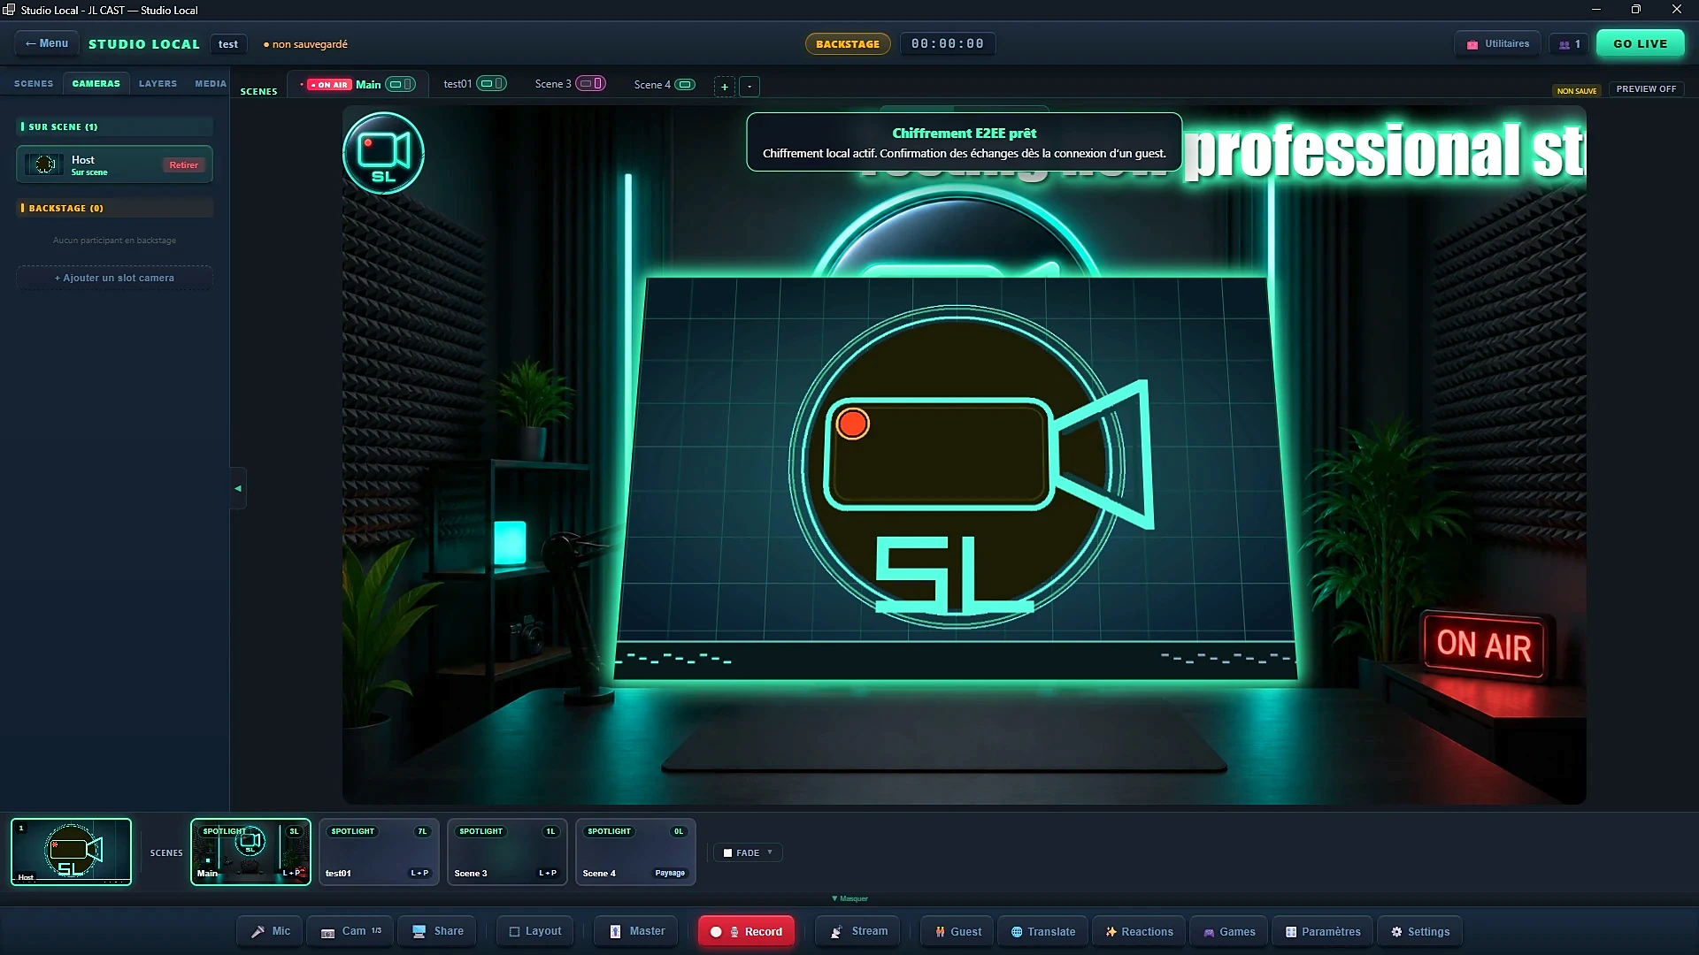This screenshot has width=1699, height=955.
Task: Invite a Guest
Action: pyautogui.click(x=957, y=931)
